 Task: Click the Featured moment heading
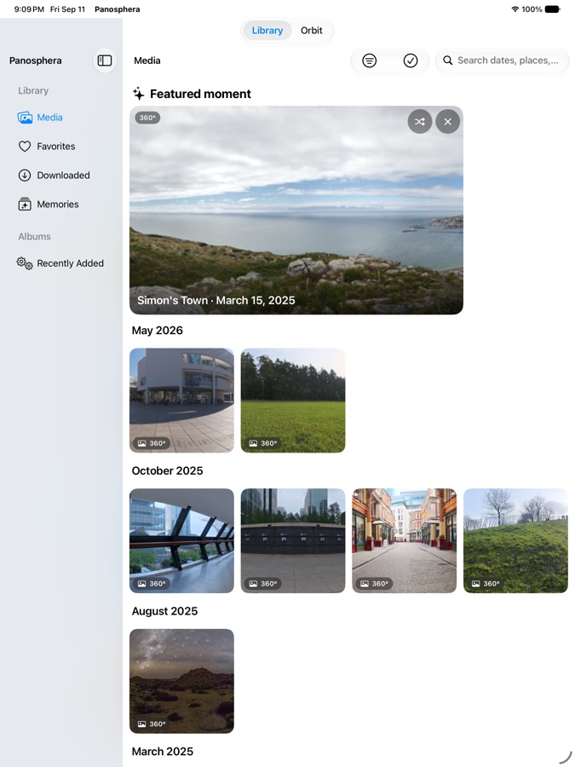pyautogui.click(x=200, y=94)
